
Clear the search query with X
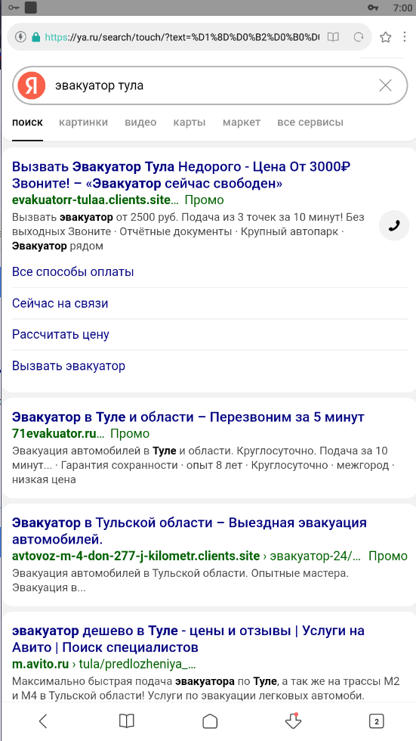(385, 85)
